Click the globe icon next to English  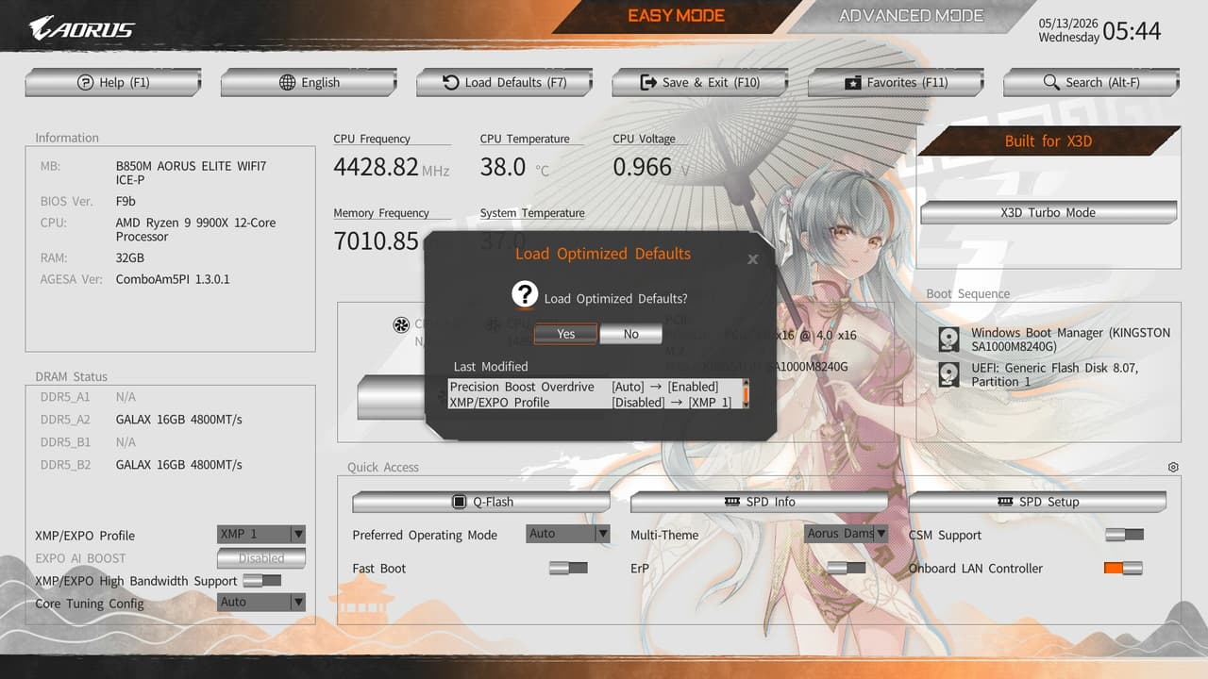coord(288,83)
